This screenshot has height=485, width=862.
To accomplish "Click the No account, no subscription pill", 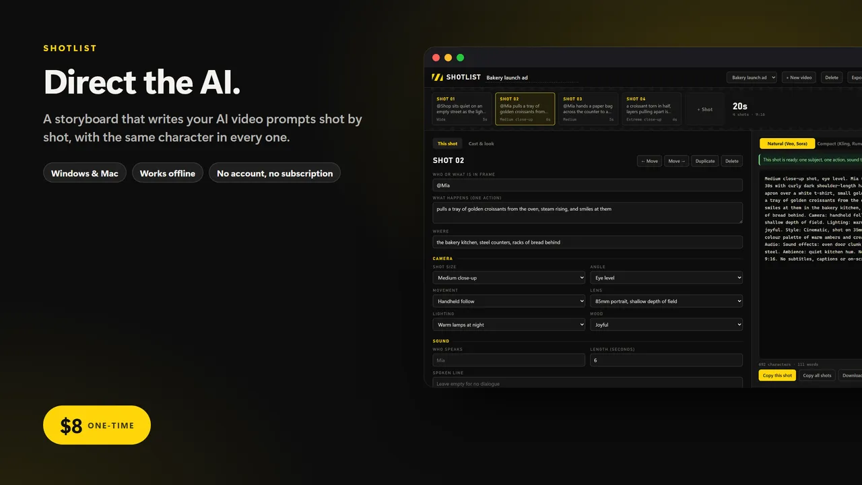I will [275, 173].
